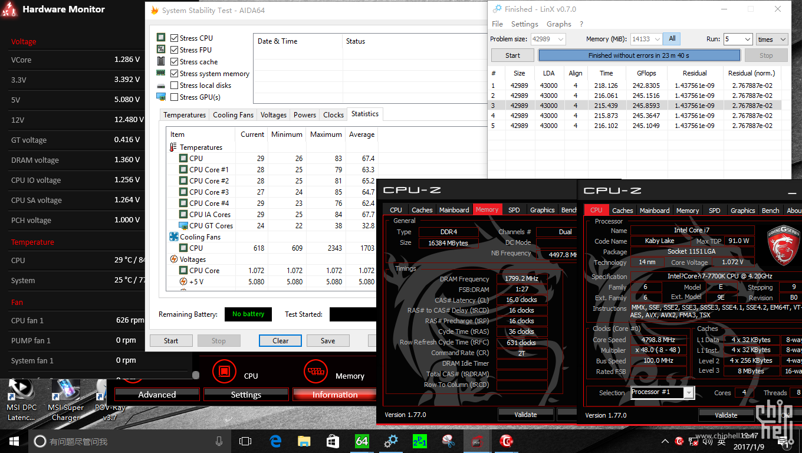This screenshot has width=802, height=453.
Task: Launch Microsoft Edge from the taskbar
Action: [x=275, y=441]
